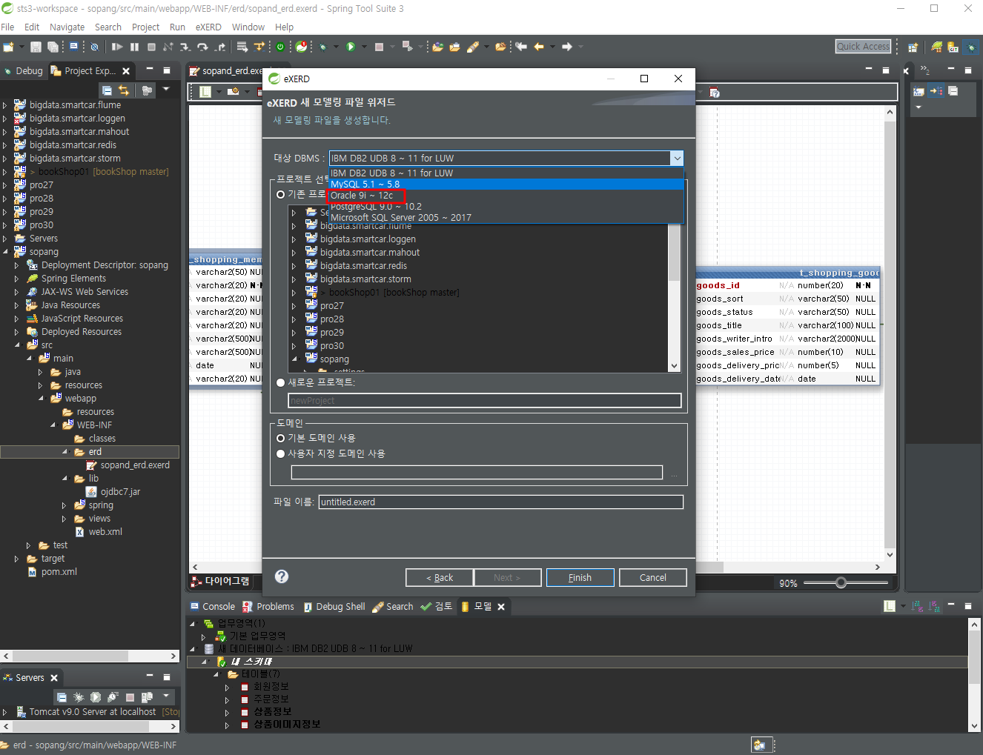
Task: Adjust the 90% zoom slider
Action: point(841,582)
